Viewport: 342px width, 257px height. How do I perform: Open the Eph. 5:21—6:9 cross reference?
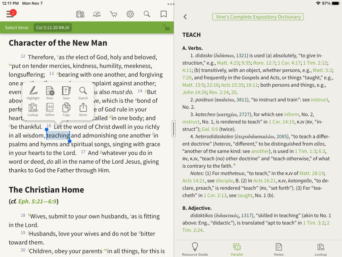coord(37,201)
